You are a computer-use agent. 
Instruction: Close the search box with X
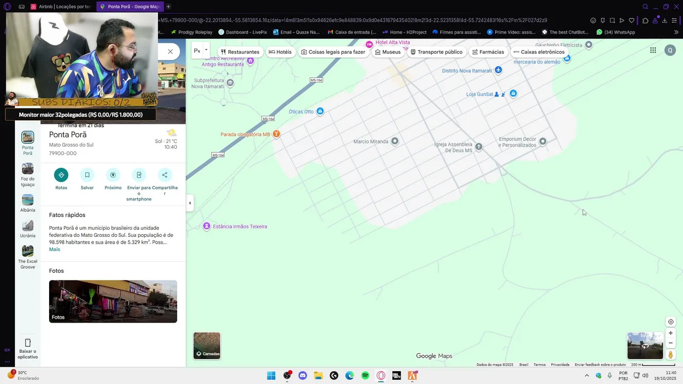[170, 52]
